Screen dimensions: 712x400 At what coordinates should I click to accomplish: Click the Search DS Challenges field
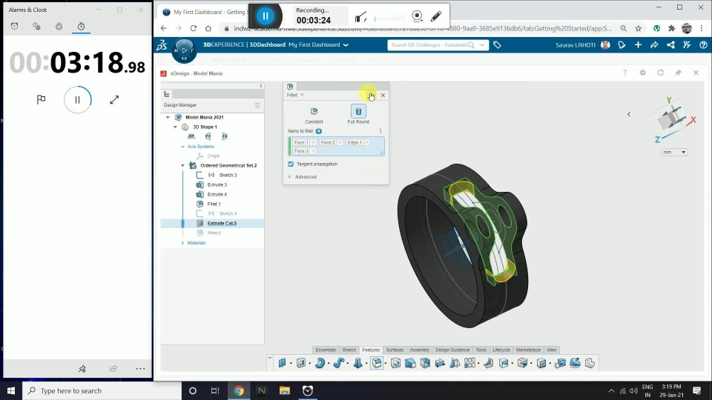(429, 45)
